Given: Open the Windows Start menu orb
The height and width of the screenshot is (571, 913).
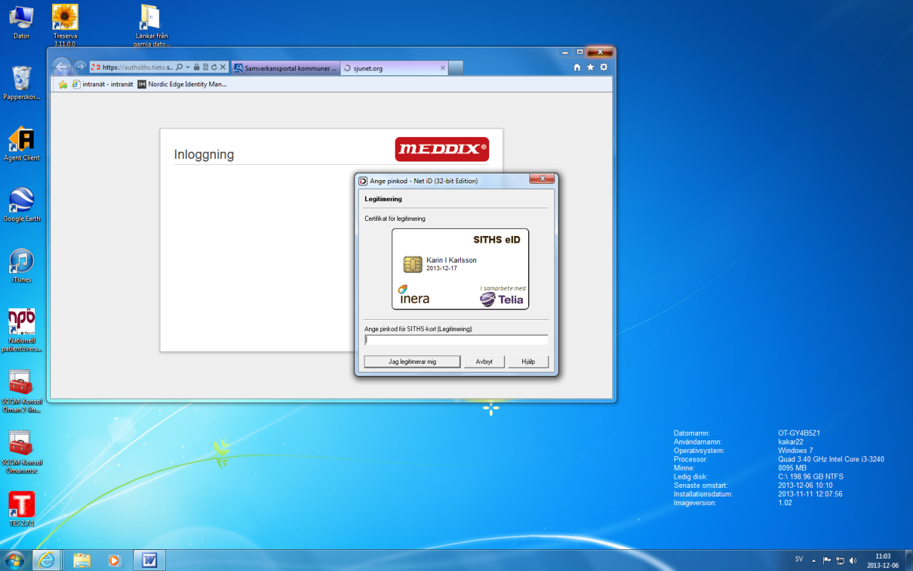Looking at the screenshot, I should click(x=13, y=560).
